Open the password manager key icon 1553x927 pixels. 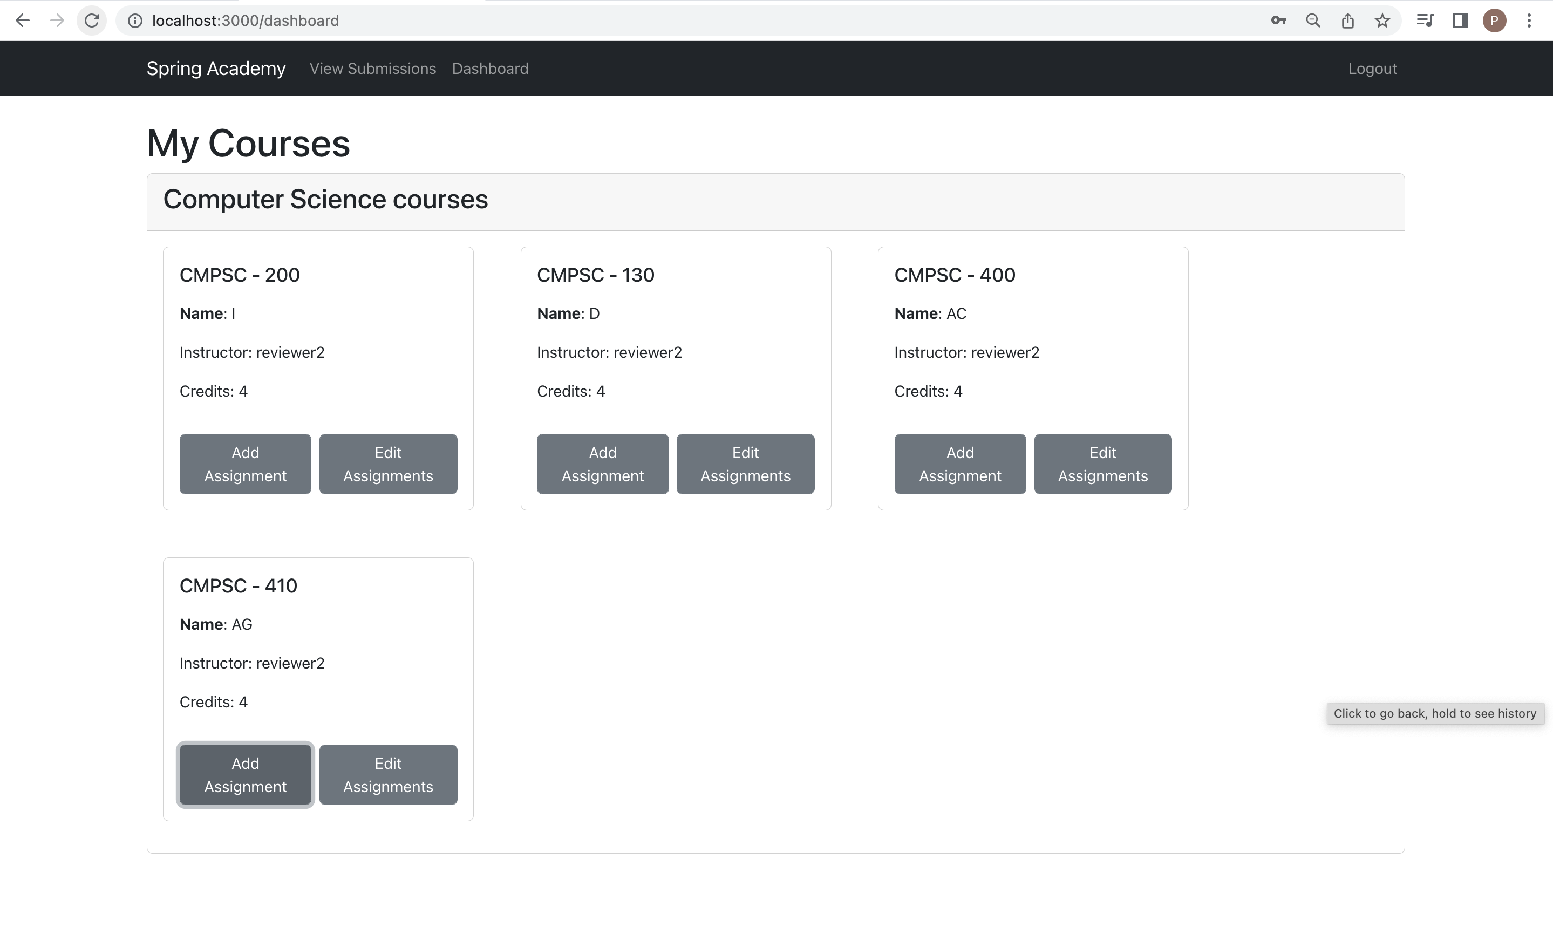1278,20
